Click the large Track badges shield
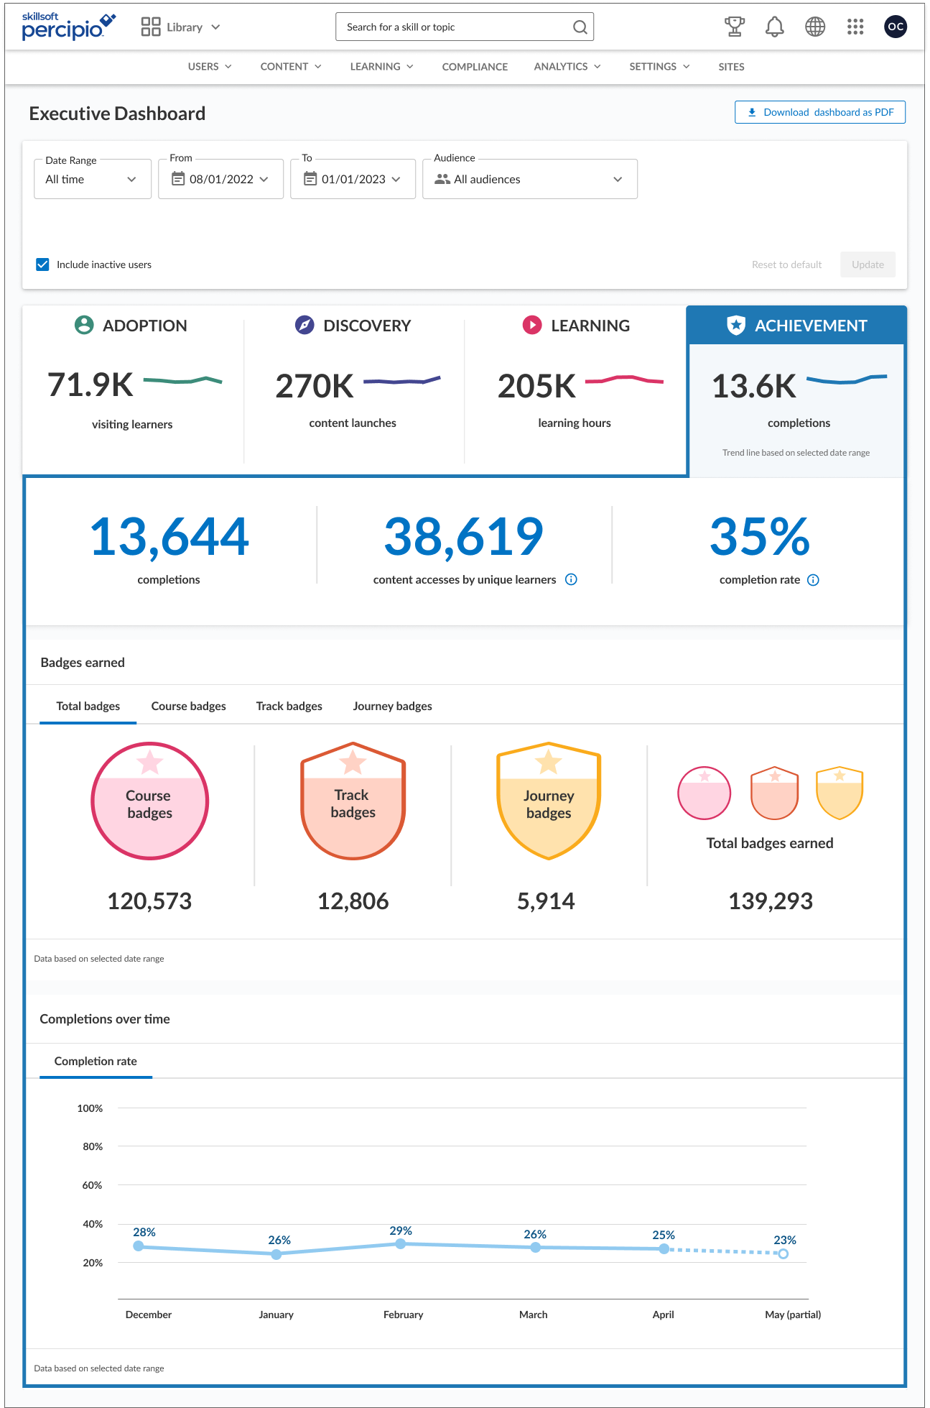Viewport: 930px width, 1408px height. pyautogui.click(x=353, y=801)
